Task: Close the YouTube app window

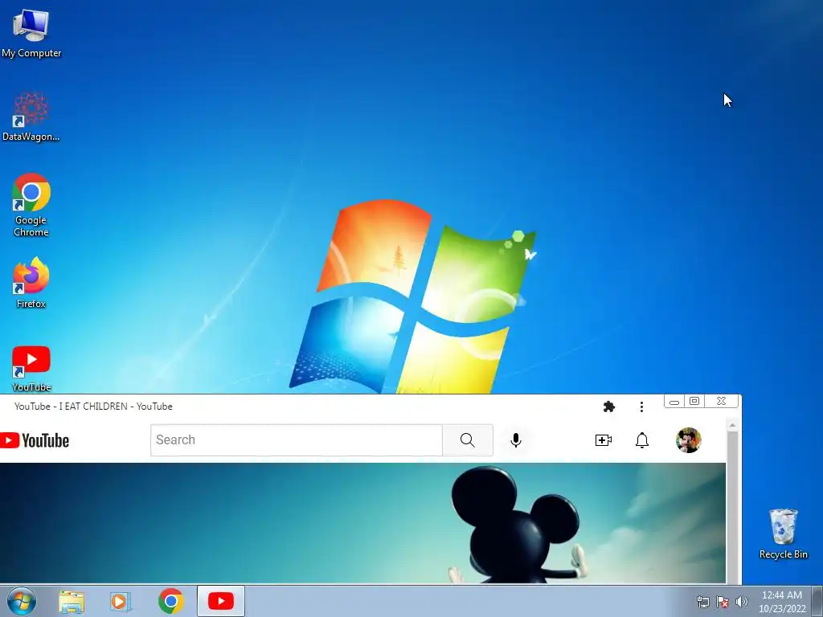Action: [721, 402]
